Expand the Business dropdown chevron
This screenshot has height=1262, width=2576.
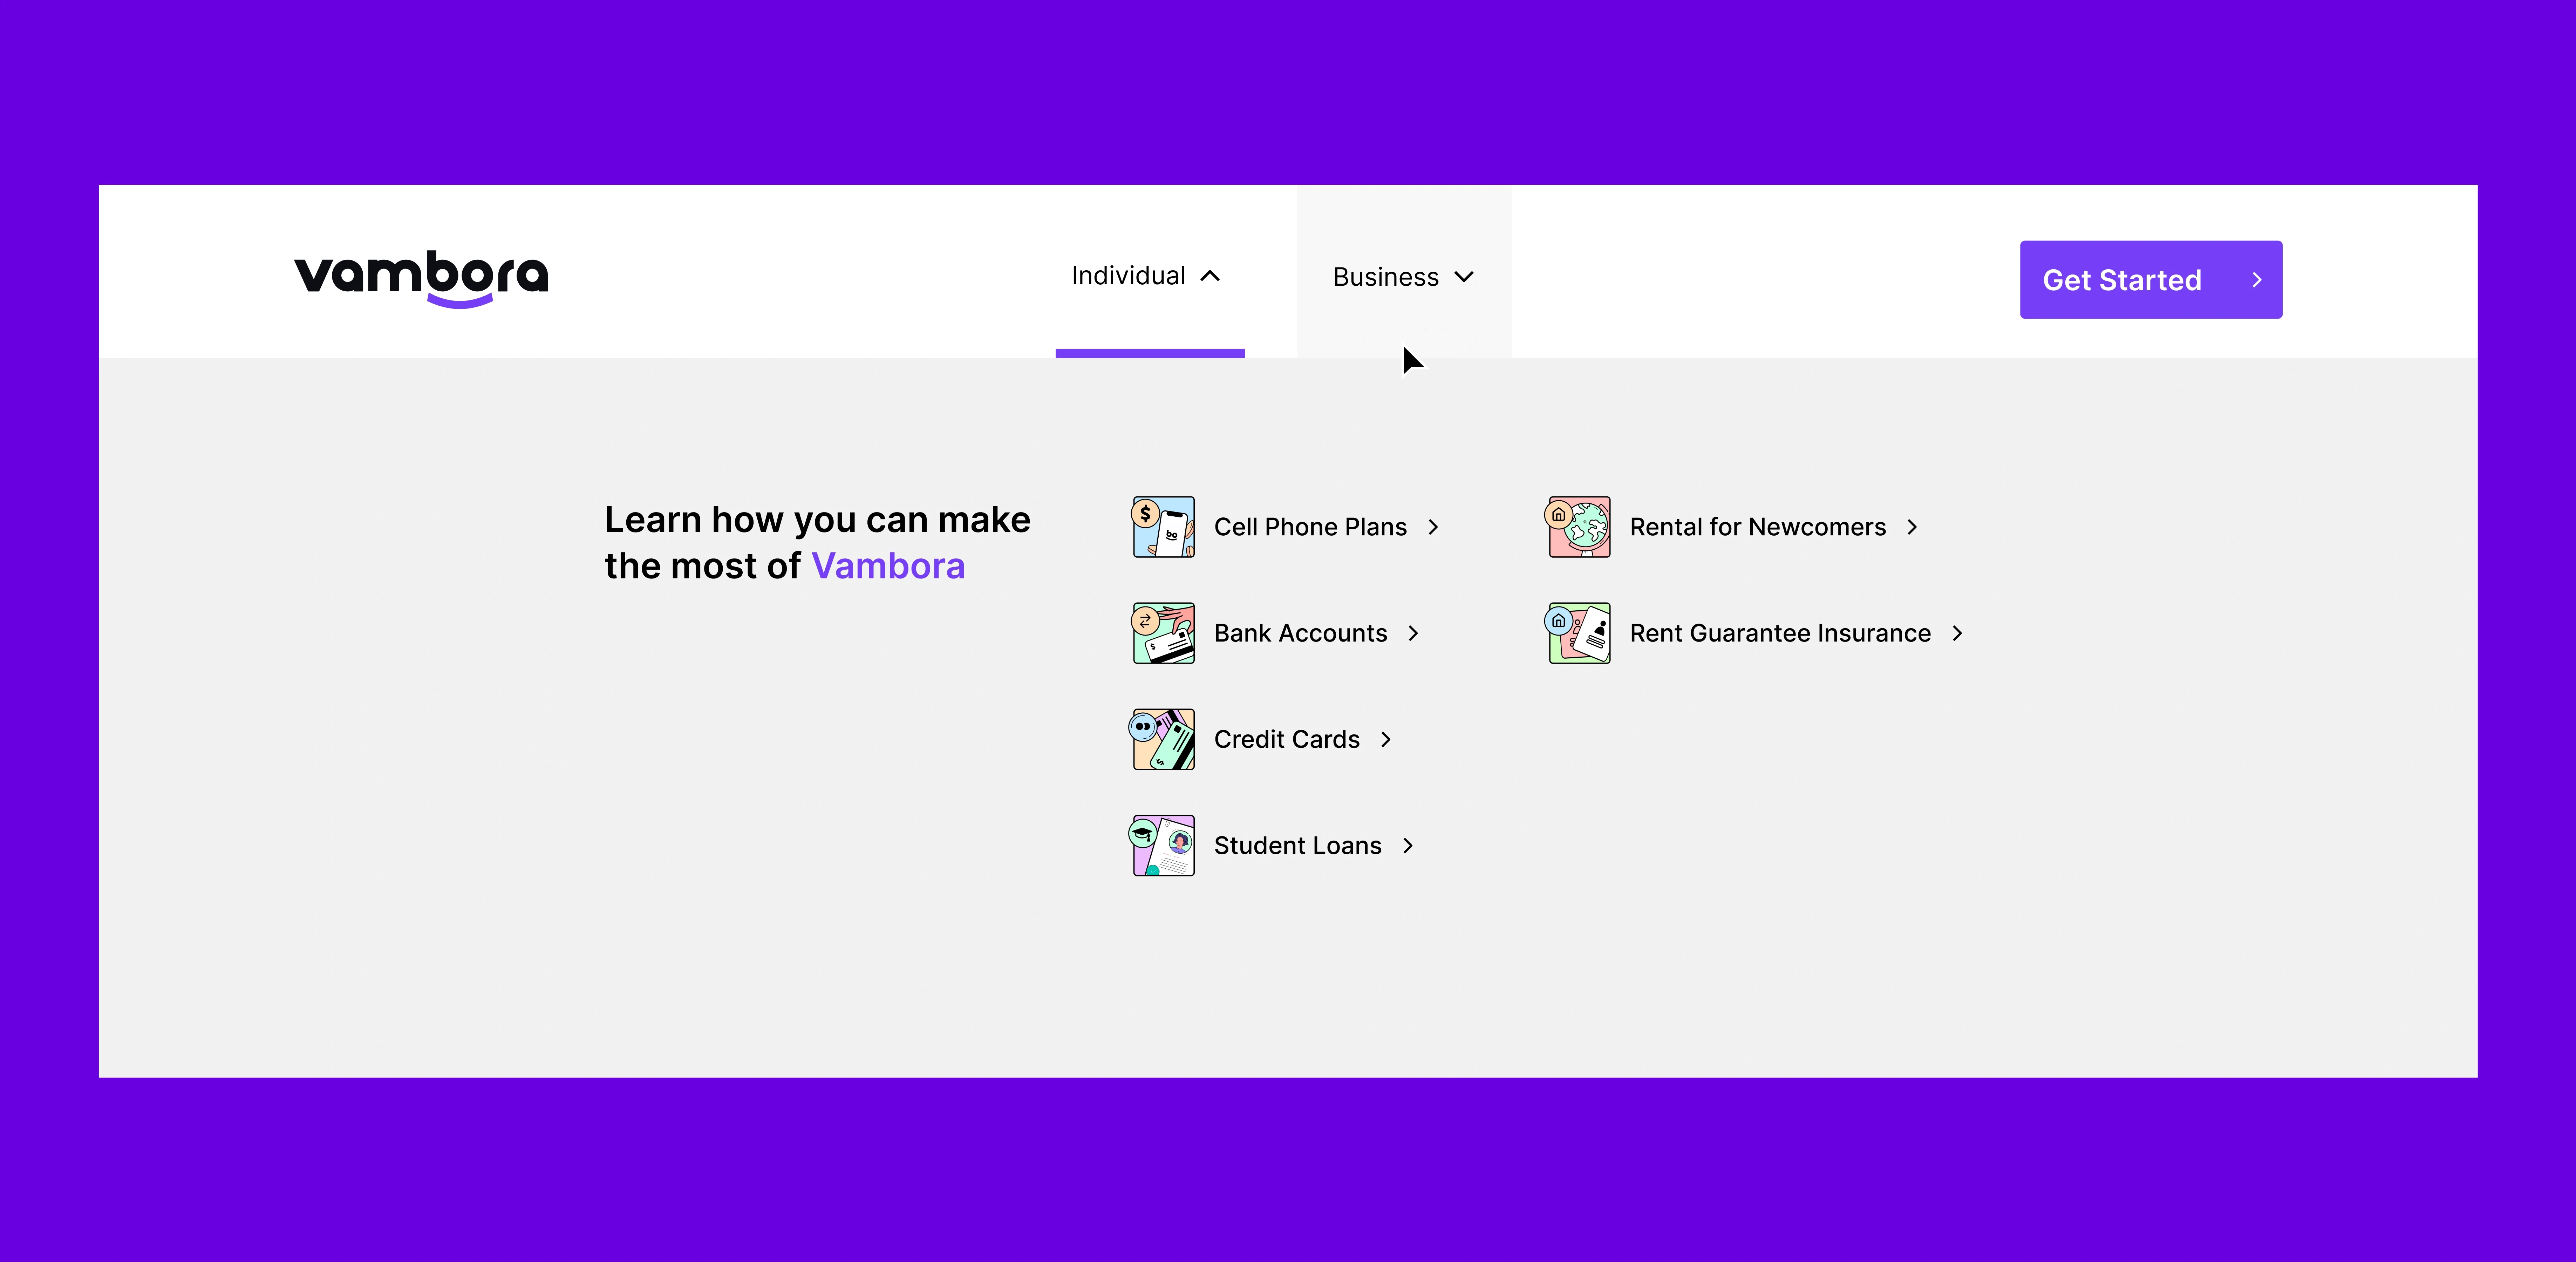coord(1464,277)
